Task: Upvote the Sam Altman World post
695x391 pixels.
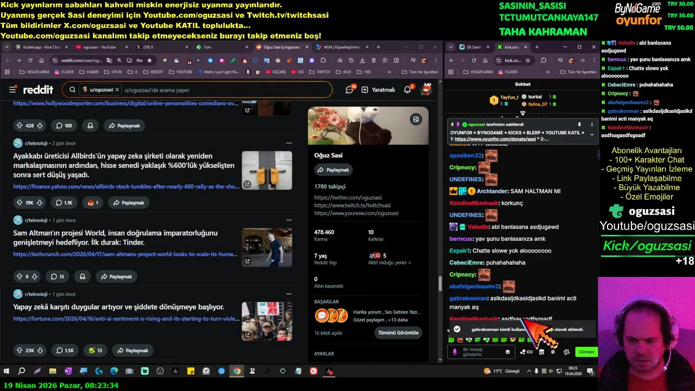Action: [x=20, y=276]
